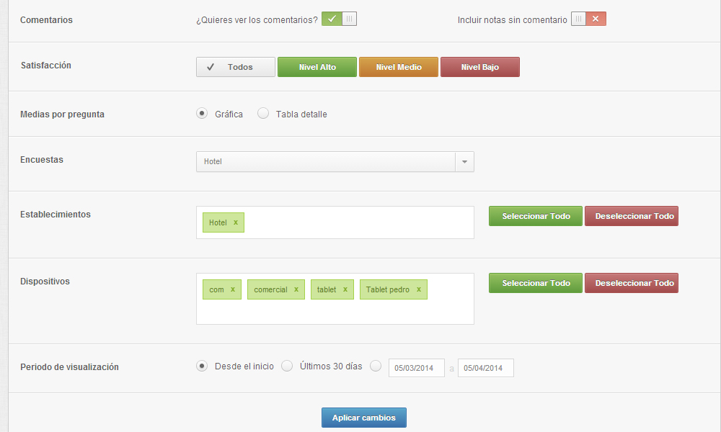Filter results by Nivel Alto
721x432 pixels.
point(317,66)
